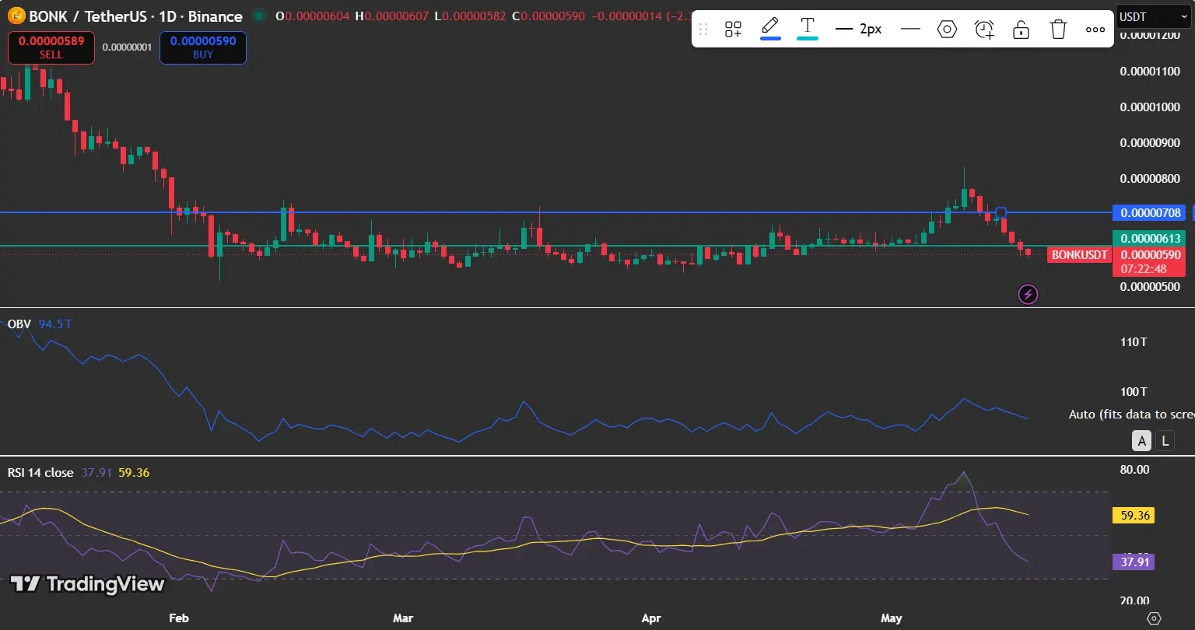Click the 0.00000613 price label
The image size is (1195, 630).
[x=1148, y=238]
